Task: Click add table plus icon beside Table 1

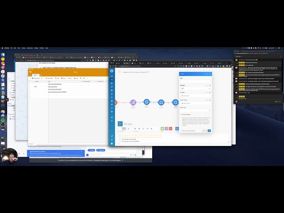Action: coord(41,75)
